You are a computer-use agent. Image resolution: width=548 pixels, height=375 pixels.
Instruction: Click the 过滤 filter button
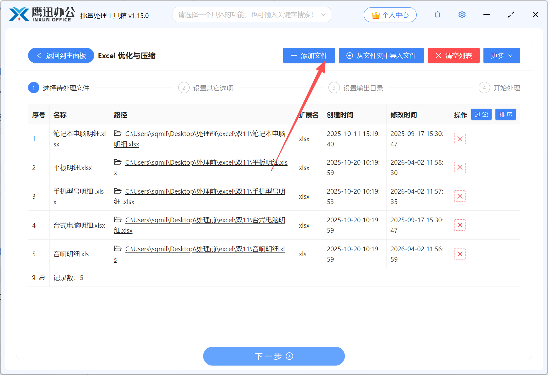point(481,114)
